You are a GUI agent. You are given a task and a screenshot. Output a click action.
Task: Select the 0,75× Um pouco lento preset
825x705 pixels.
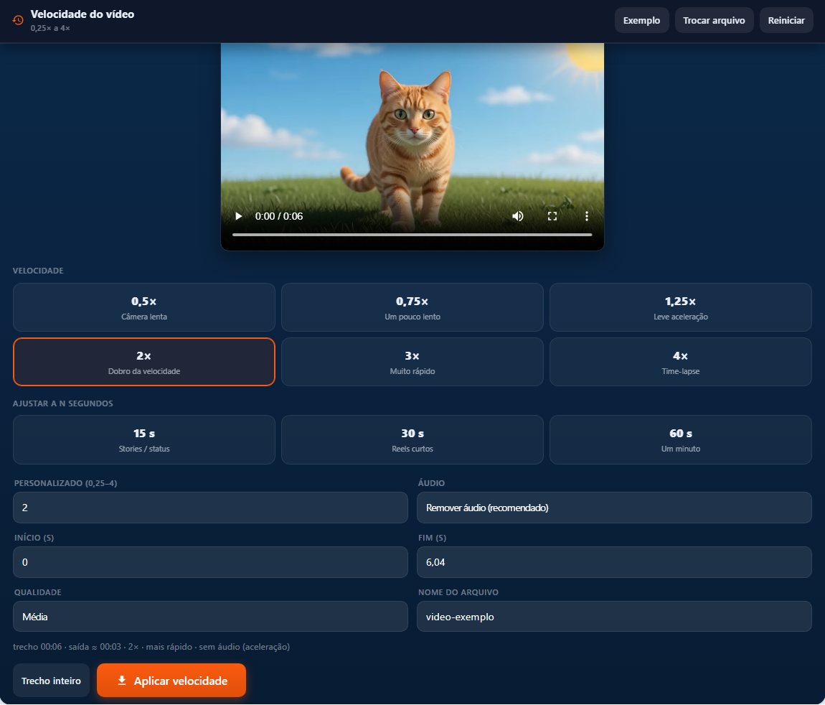point(412,307)
